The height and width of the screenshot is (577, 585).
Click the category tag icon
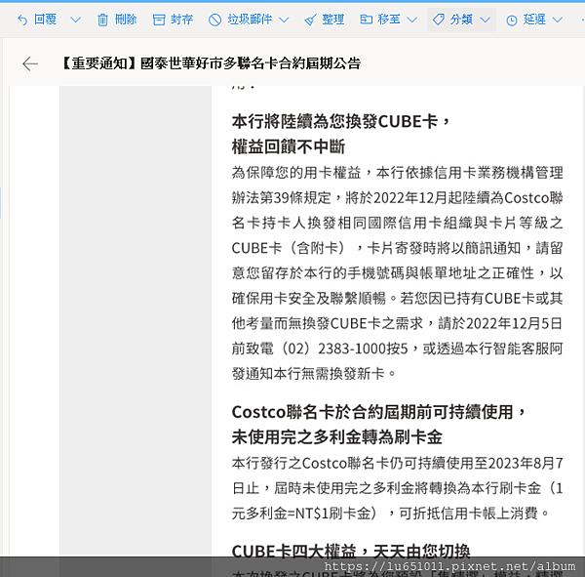(x=439, y=20)
